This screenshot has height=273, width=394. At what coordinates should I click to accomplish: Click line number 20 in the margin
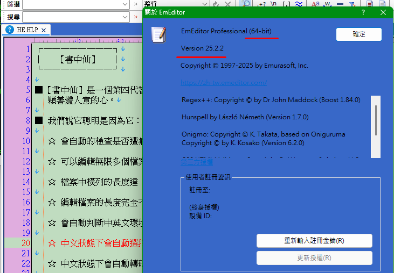pos(26,243)
